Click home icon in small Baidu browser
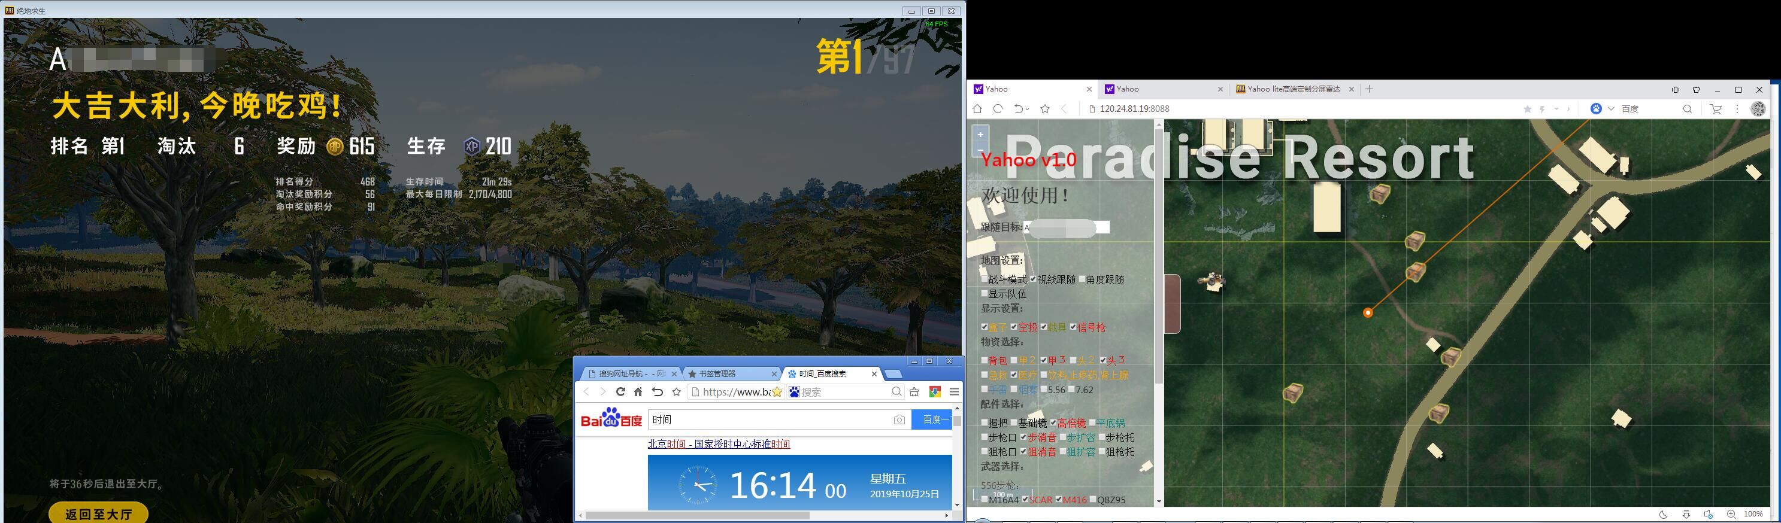The height and width of the screenshot is (523, 1781). point(638,392)
